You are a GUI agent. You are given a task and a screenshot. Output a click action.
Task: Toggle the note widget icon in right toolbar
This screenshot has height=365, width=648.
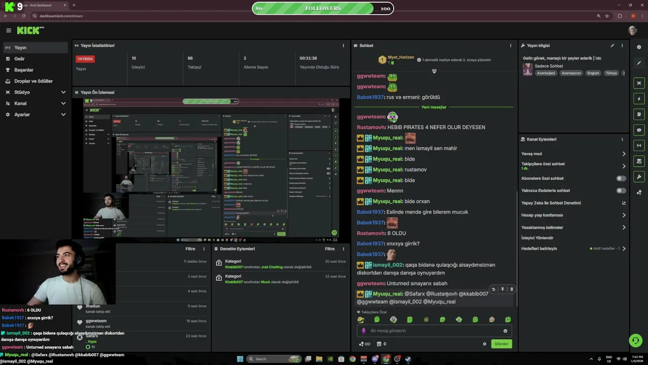coord(639,115)
